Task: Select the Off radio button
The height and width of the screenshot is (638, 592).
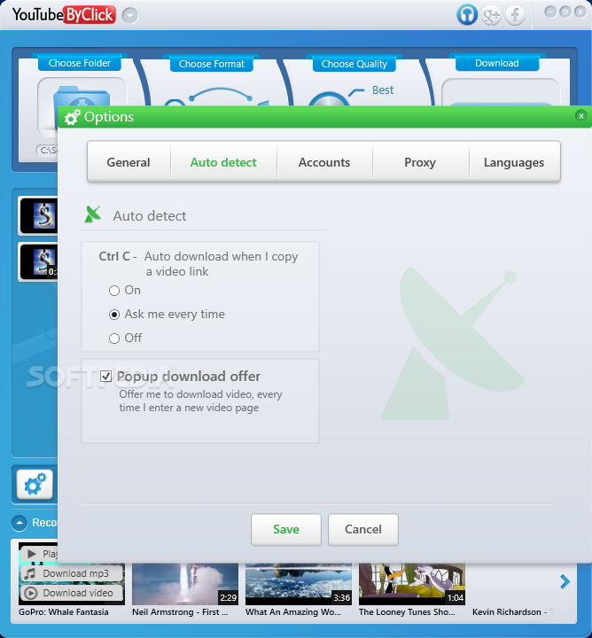Action: click(x=114, y=338)
